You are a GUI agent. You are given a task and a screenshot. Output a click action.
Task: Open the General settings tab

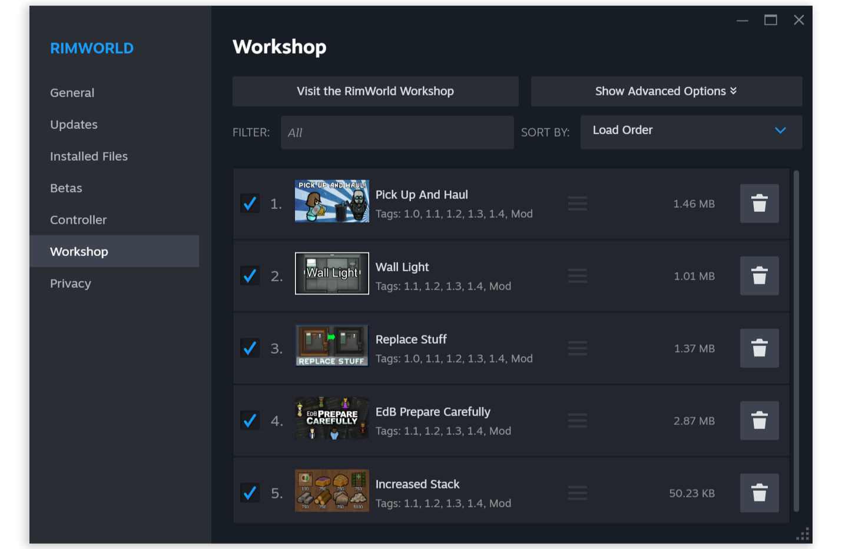(x=114, y=93)
